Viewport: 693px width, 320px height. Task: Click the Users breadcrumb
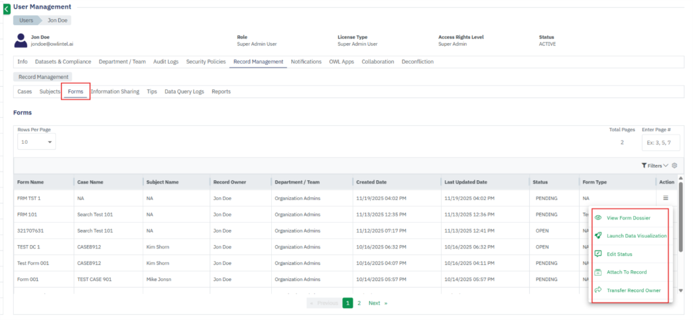point(27,21)
